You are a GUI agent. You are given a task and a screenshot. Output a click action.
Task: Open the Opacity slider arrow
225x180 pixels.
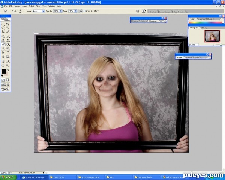coord(61,11)
